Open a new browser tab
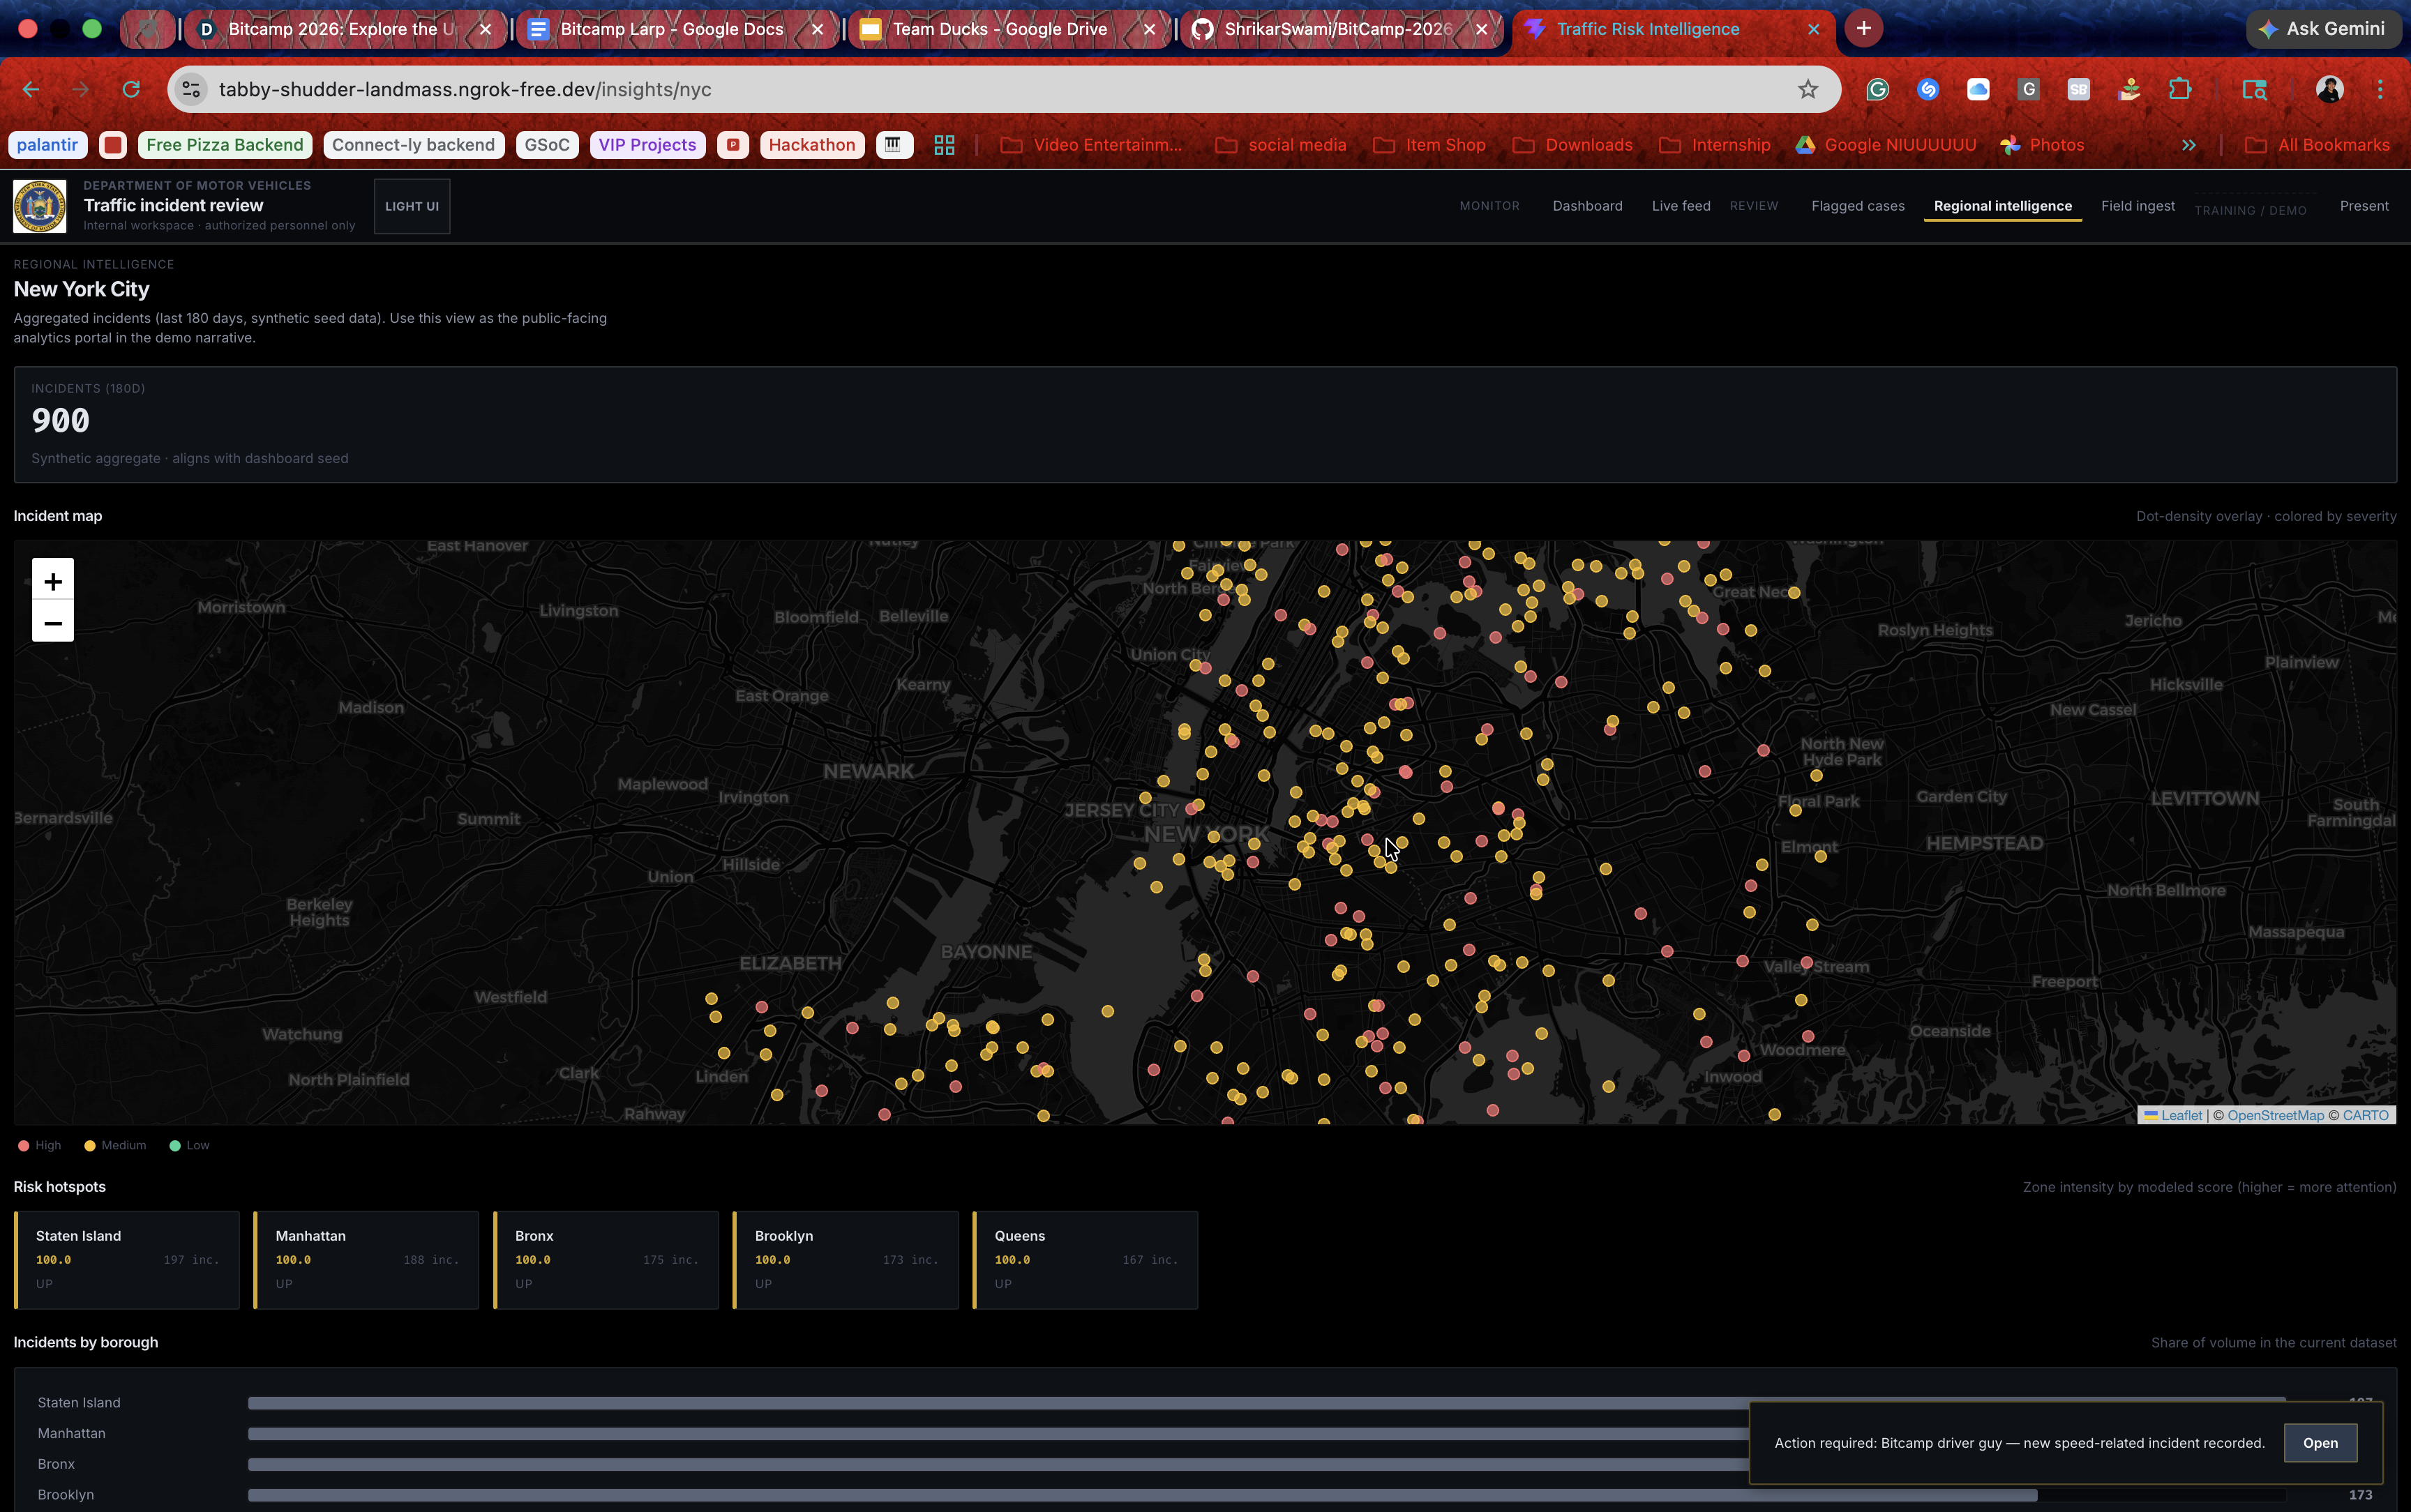Viewport: 2411px width, 1512px height. (1863, 29)
